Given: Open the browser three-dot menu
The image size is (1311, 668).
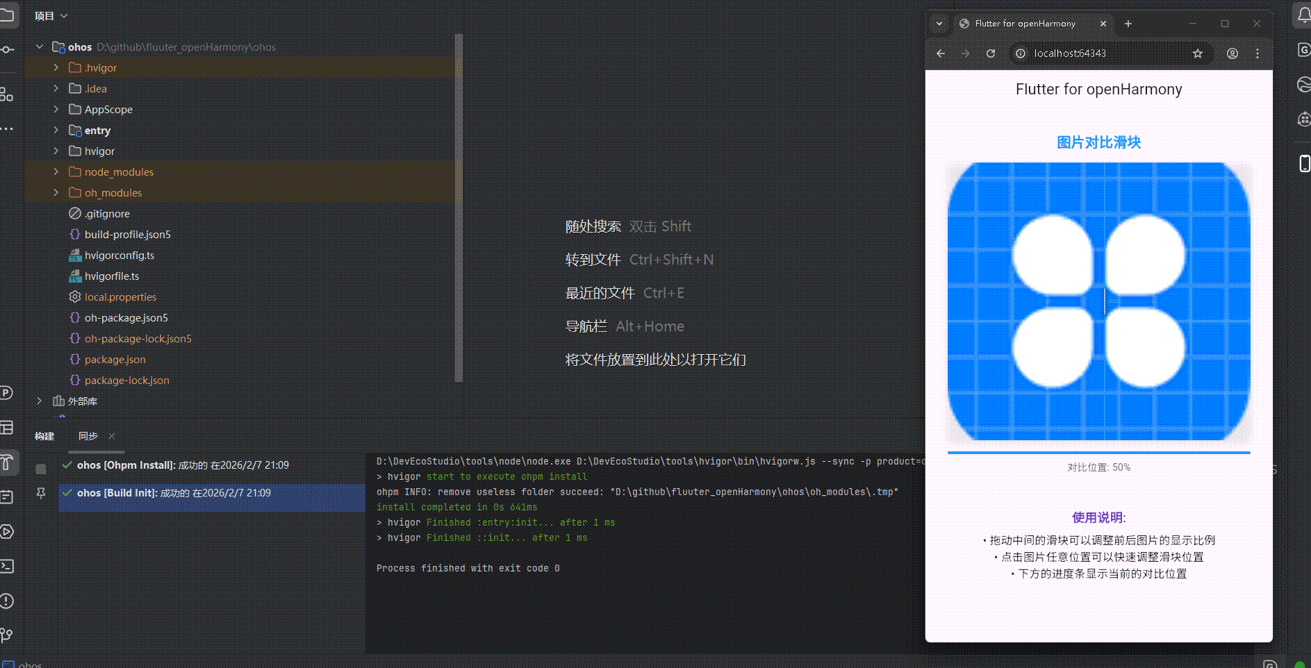Looking at the screenshot, I should pyautogui.click(x=1258, y=53).
